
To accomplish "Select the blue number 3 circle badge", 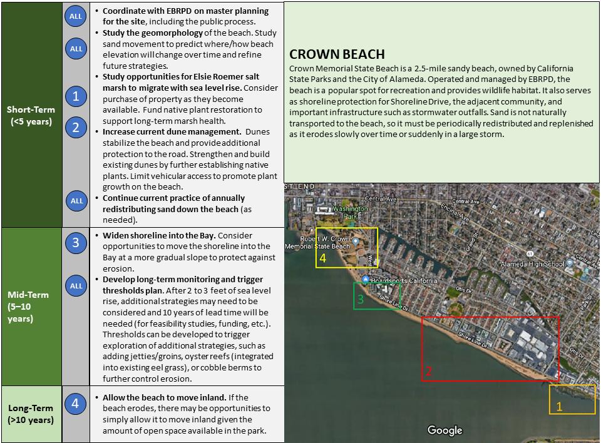I will 76,243.
